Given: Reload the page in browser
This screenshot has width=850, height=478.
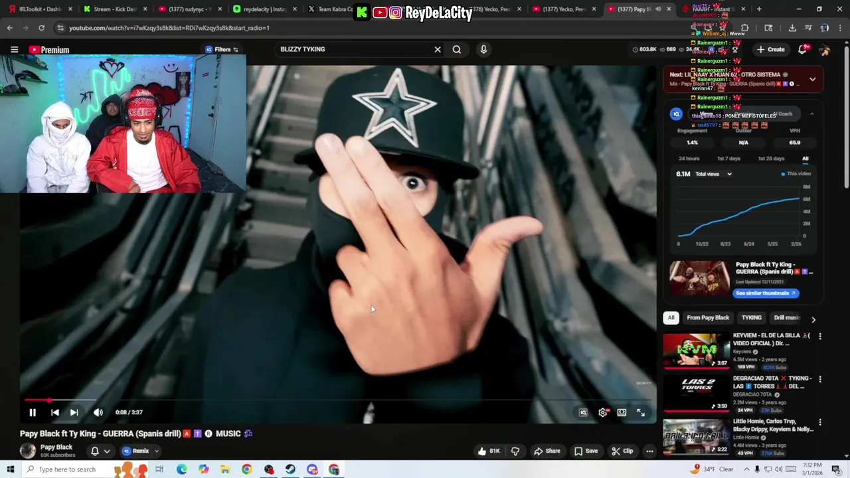Looking at the screenshot, I should pyautogui.click(x=41, y=28).
